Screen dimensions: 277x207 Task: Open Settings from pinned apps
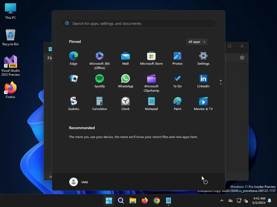coord(203,58)
